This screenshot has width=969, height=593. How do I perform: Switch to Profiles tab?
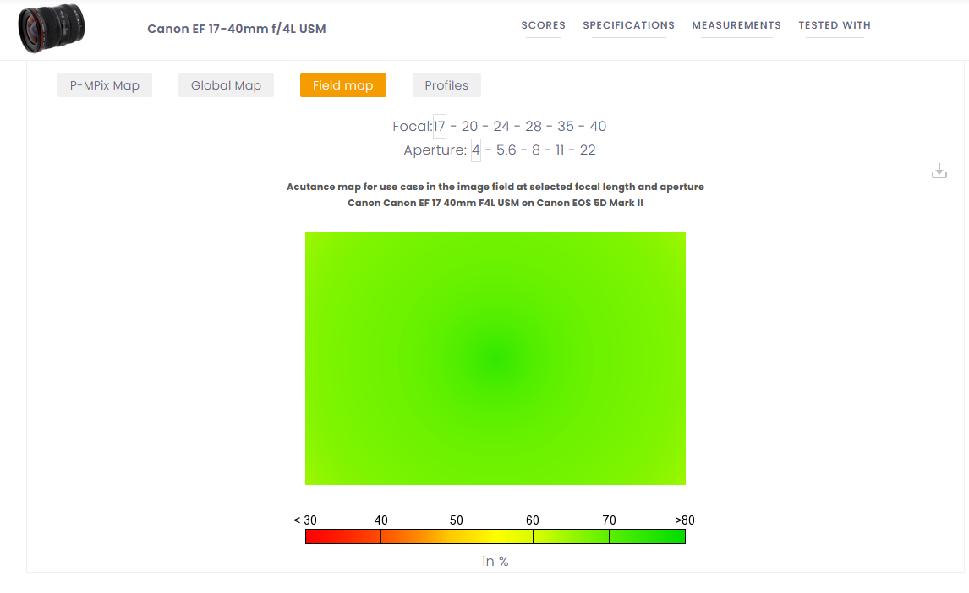point(446,85)
